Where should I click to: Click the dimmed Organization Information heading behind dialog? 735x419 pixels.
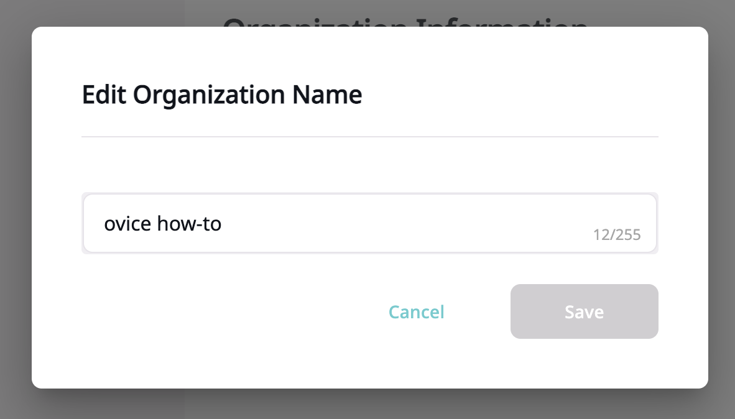click(x=405, y=22)
